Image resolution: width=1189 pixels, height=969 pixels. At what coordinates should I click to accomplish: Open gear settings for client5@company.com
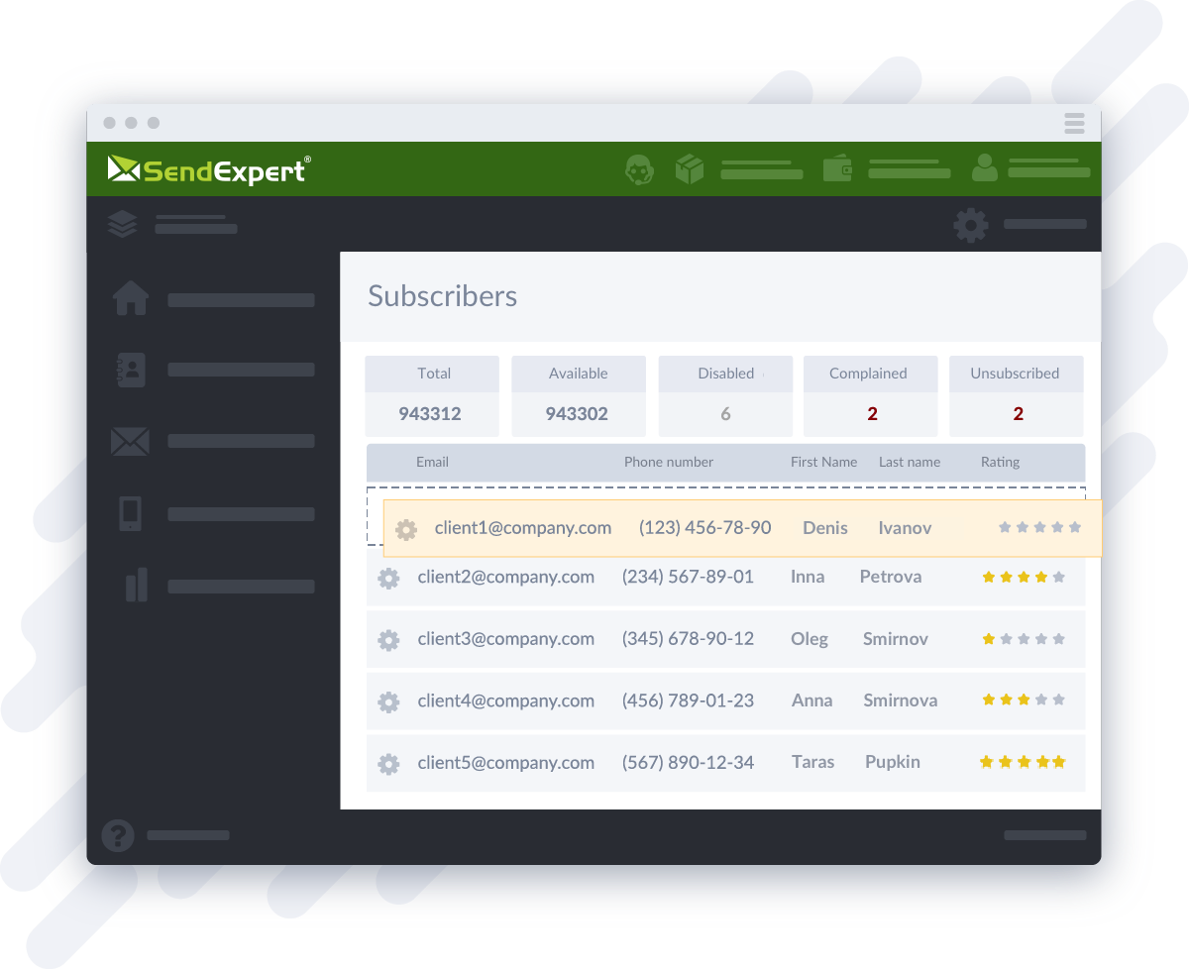tap(388, 764)
